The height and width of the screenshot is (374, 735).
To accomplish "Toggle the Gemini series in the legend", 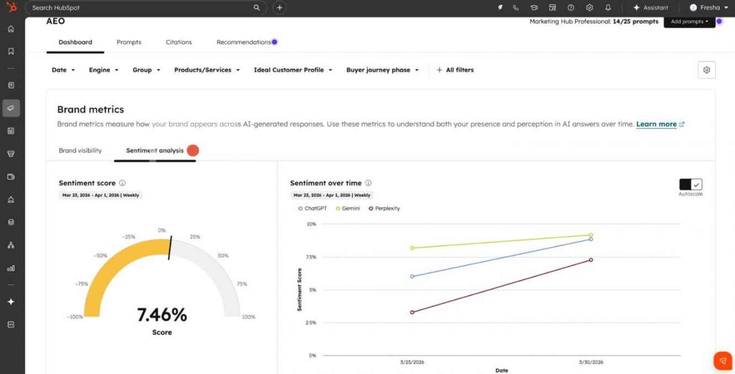I will point(348,208).
